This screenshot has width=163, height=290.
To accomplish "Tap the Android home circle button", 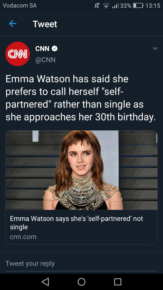I will point(81,282).
